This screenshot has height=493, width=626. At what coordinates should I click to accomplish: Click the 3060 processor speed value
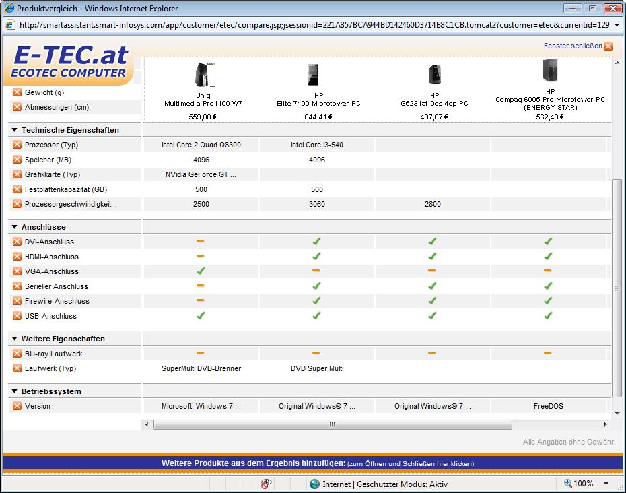317,204
